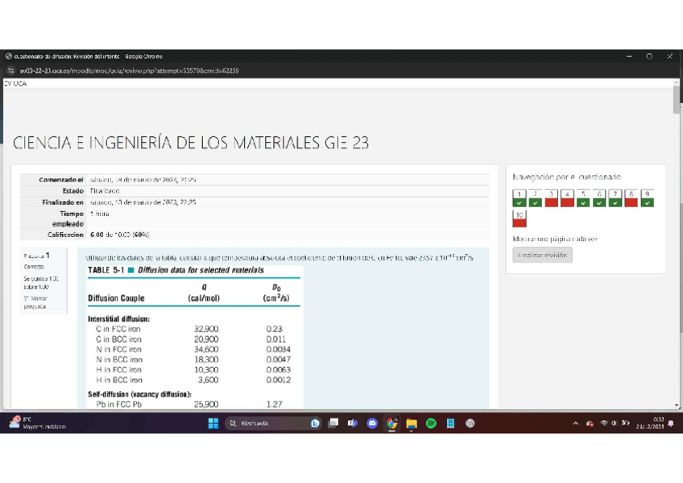Launch File Explorer from the taskbar
683x483 pixels.
[411, 423]
